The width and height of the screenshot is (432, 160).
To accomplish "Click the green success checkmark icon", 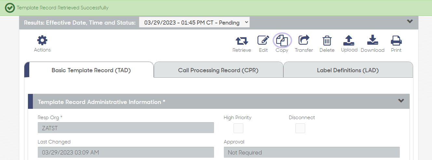I will [10, 8].
